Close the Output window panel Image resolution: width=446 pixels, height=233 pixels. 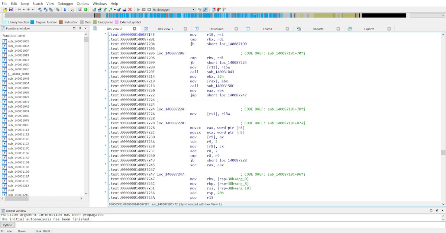pos(443,211)
